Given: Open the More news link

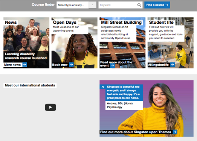Looking at the screenshot, I should pyautogui.click(x=12, y=65).
